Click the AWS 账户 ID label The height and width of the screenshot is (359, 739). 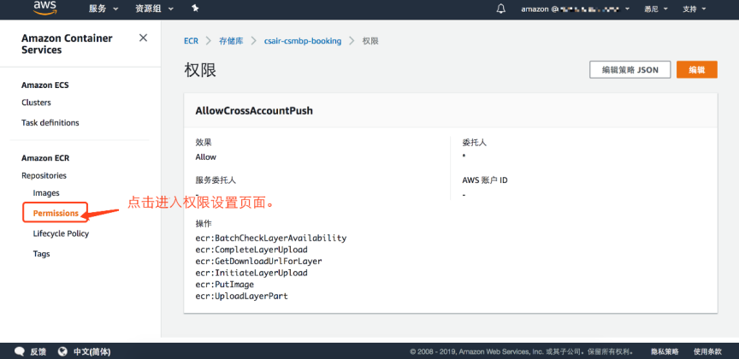pos(485,180)
